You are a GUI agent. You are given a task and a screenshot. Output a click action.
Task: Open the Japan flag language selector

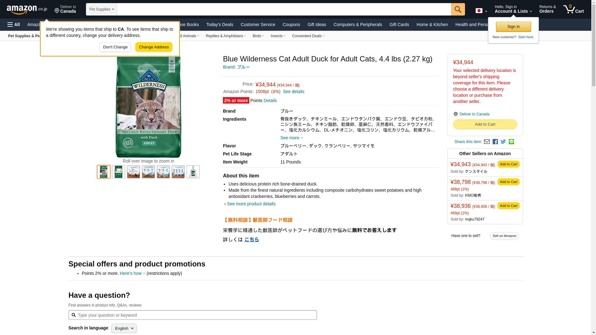click(x=481, y=11)
